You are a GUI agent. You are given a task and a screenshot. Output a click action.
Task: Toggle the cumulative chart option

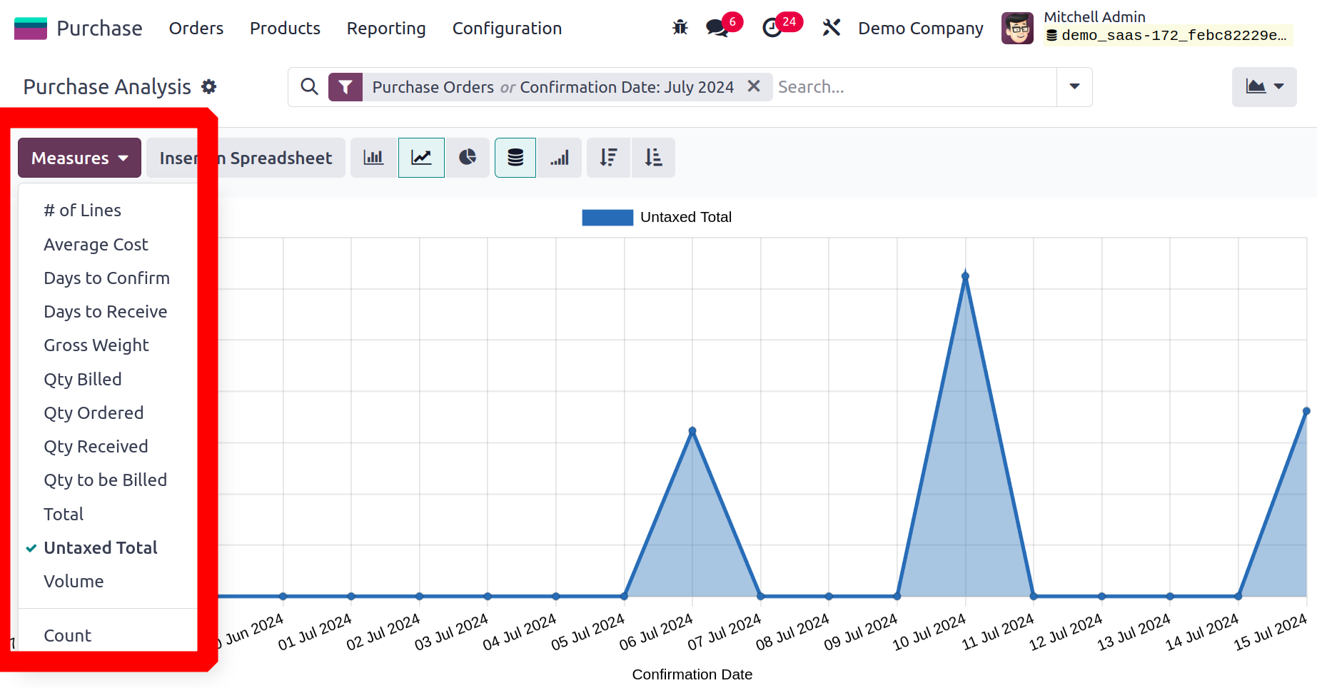pyautogui.click(x=560, y=158)
